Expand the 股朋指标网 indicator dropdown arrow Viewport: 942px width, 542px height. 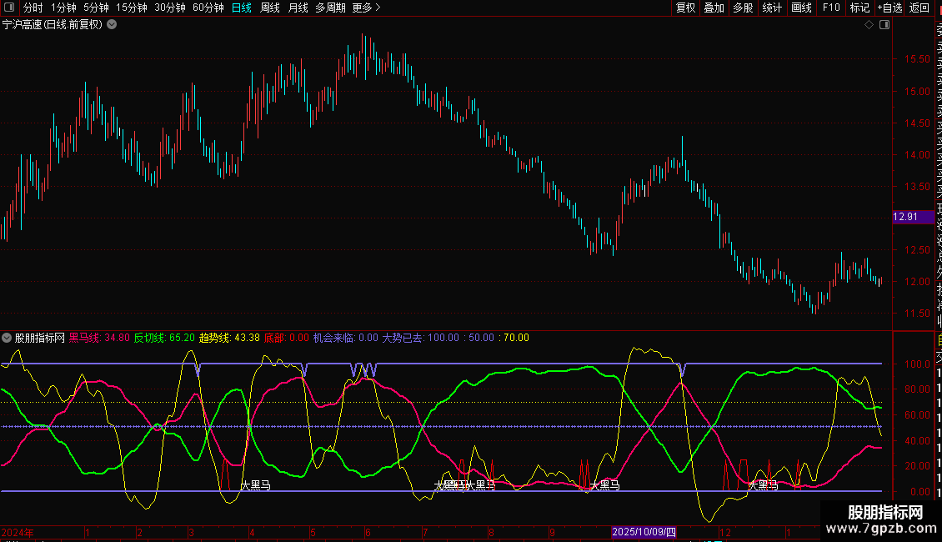[8, 339]
